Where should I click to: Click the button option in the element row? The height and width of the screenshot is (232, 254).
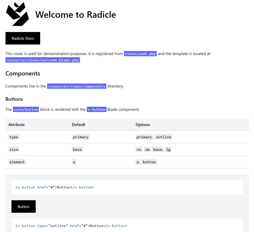pyautogui.click(x=149, y=162)
